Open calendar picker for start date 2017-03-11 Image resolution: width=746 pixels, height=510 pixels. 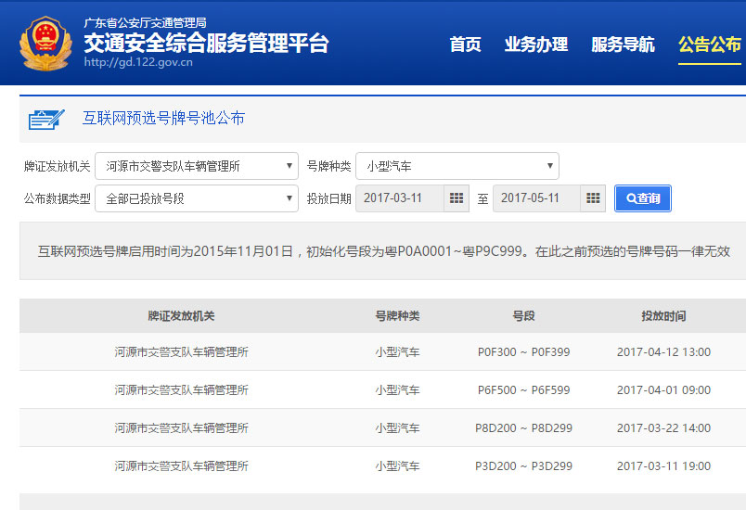click(x=457, y=198)
